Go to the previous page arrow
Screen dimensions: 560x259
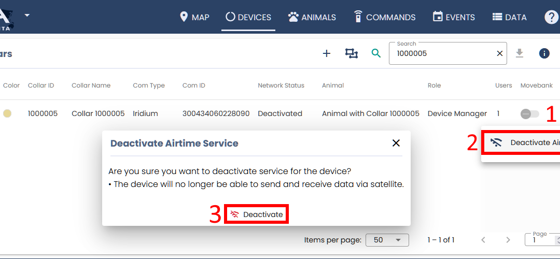point(483,240)
